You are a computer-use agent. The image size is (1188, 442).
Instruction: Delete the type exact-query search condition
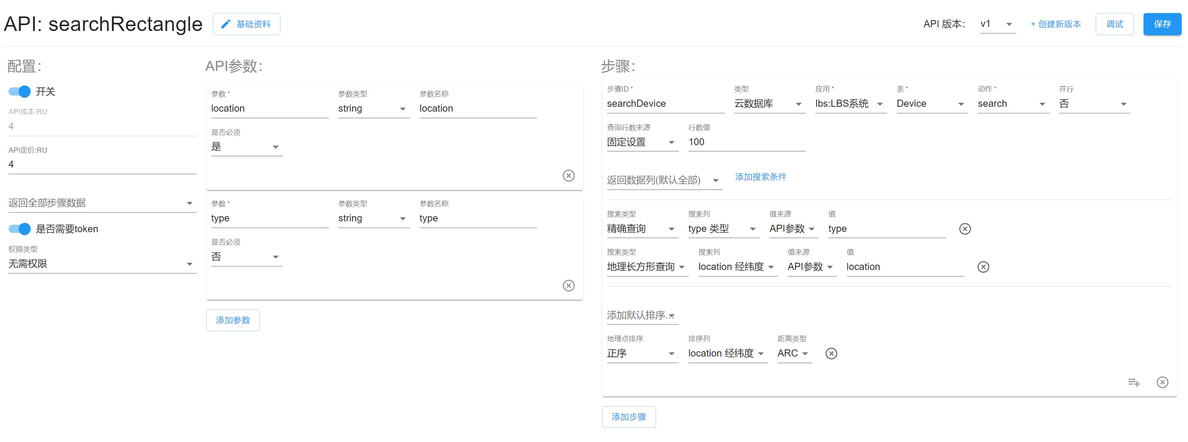pyautogui.click(x=964, y=228)
